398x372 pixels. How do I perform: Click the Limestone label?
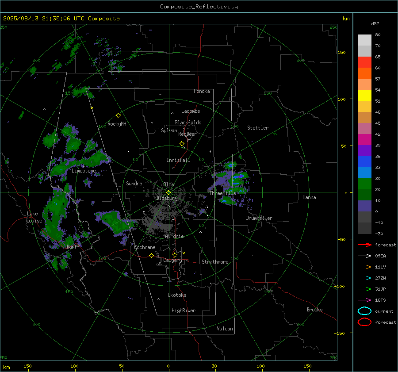pos(84,171)
